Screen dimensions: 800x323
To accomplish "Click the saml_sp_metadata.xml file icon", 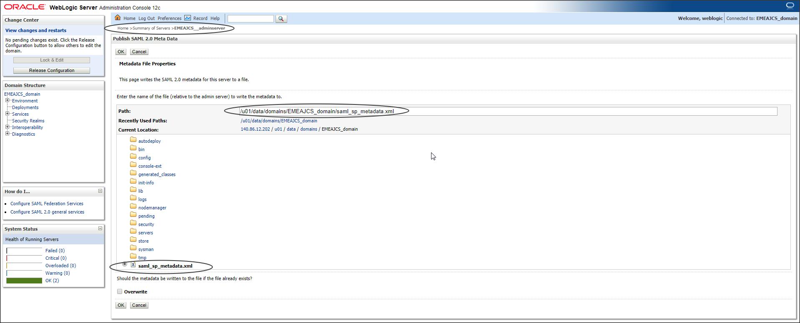I will pos(133,265).
